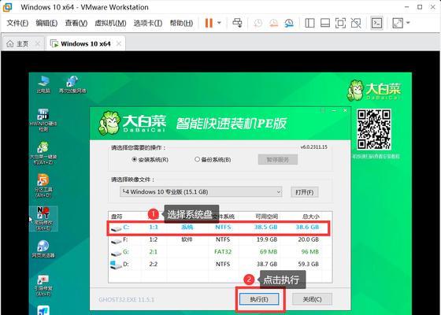Click the VMware pause virtual machine icon

pos(209,23)
